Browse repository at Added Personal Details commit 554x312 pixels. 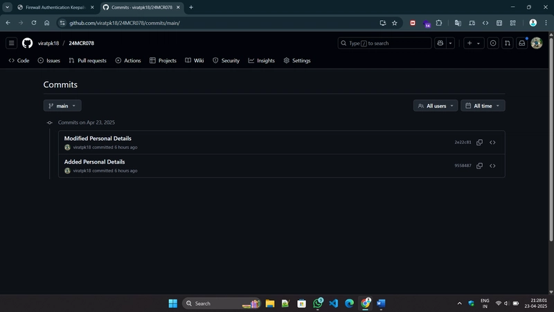tap(492, 166)
